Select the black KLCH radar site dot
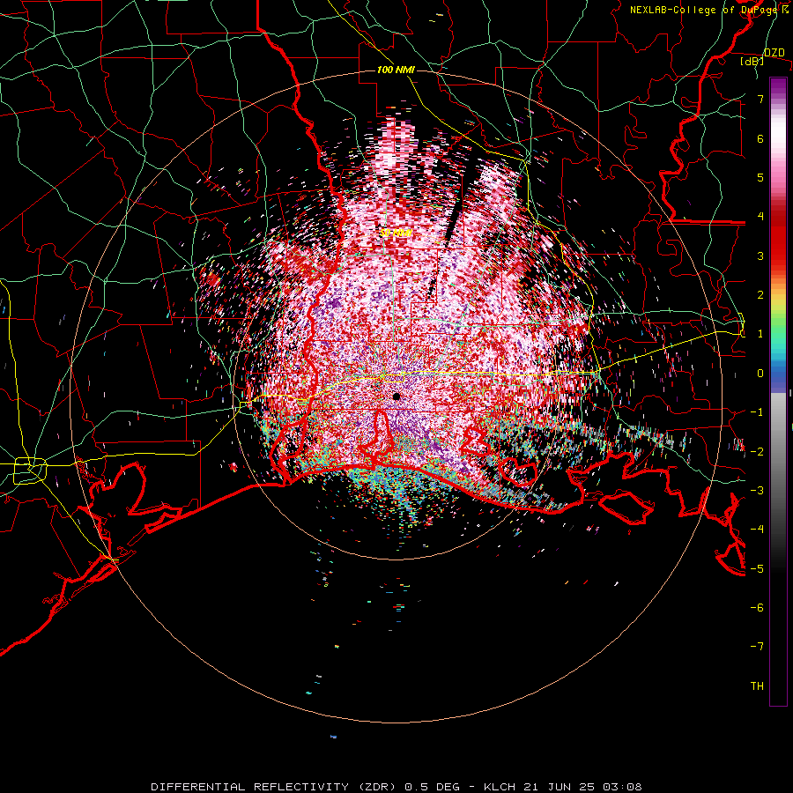The image size is (793, 793). [x=396, y=396]
